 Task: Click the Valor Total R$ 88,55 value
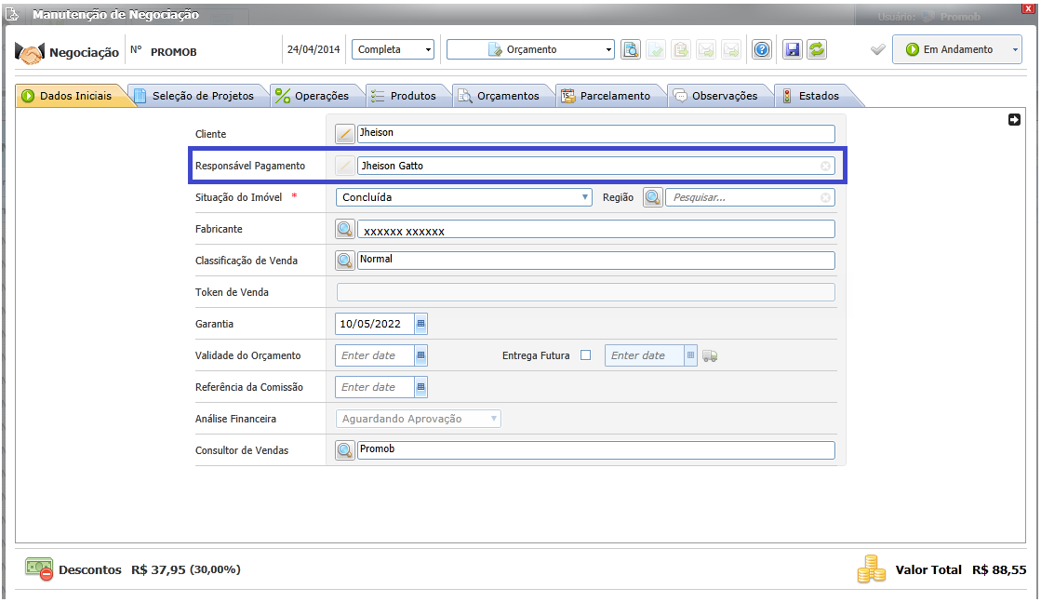tap(999, 569)
